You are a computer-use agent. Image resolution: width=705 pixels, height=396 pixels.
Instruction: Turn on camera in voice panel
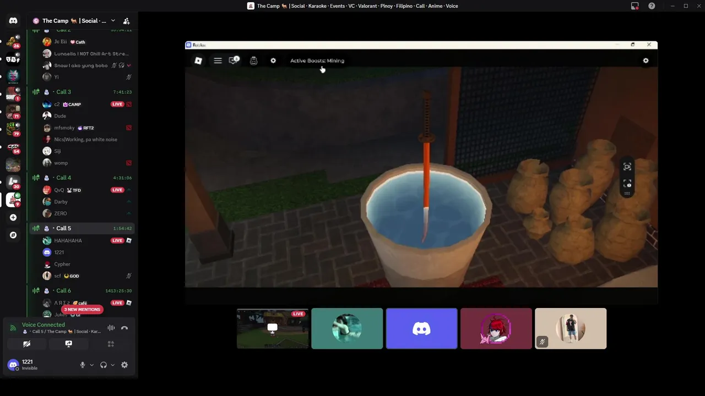26,344
